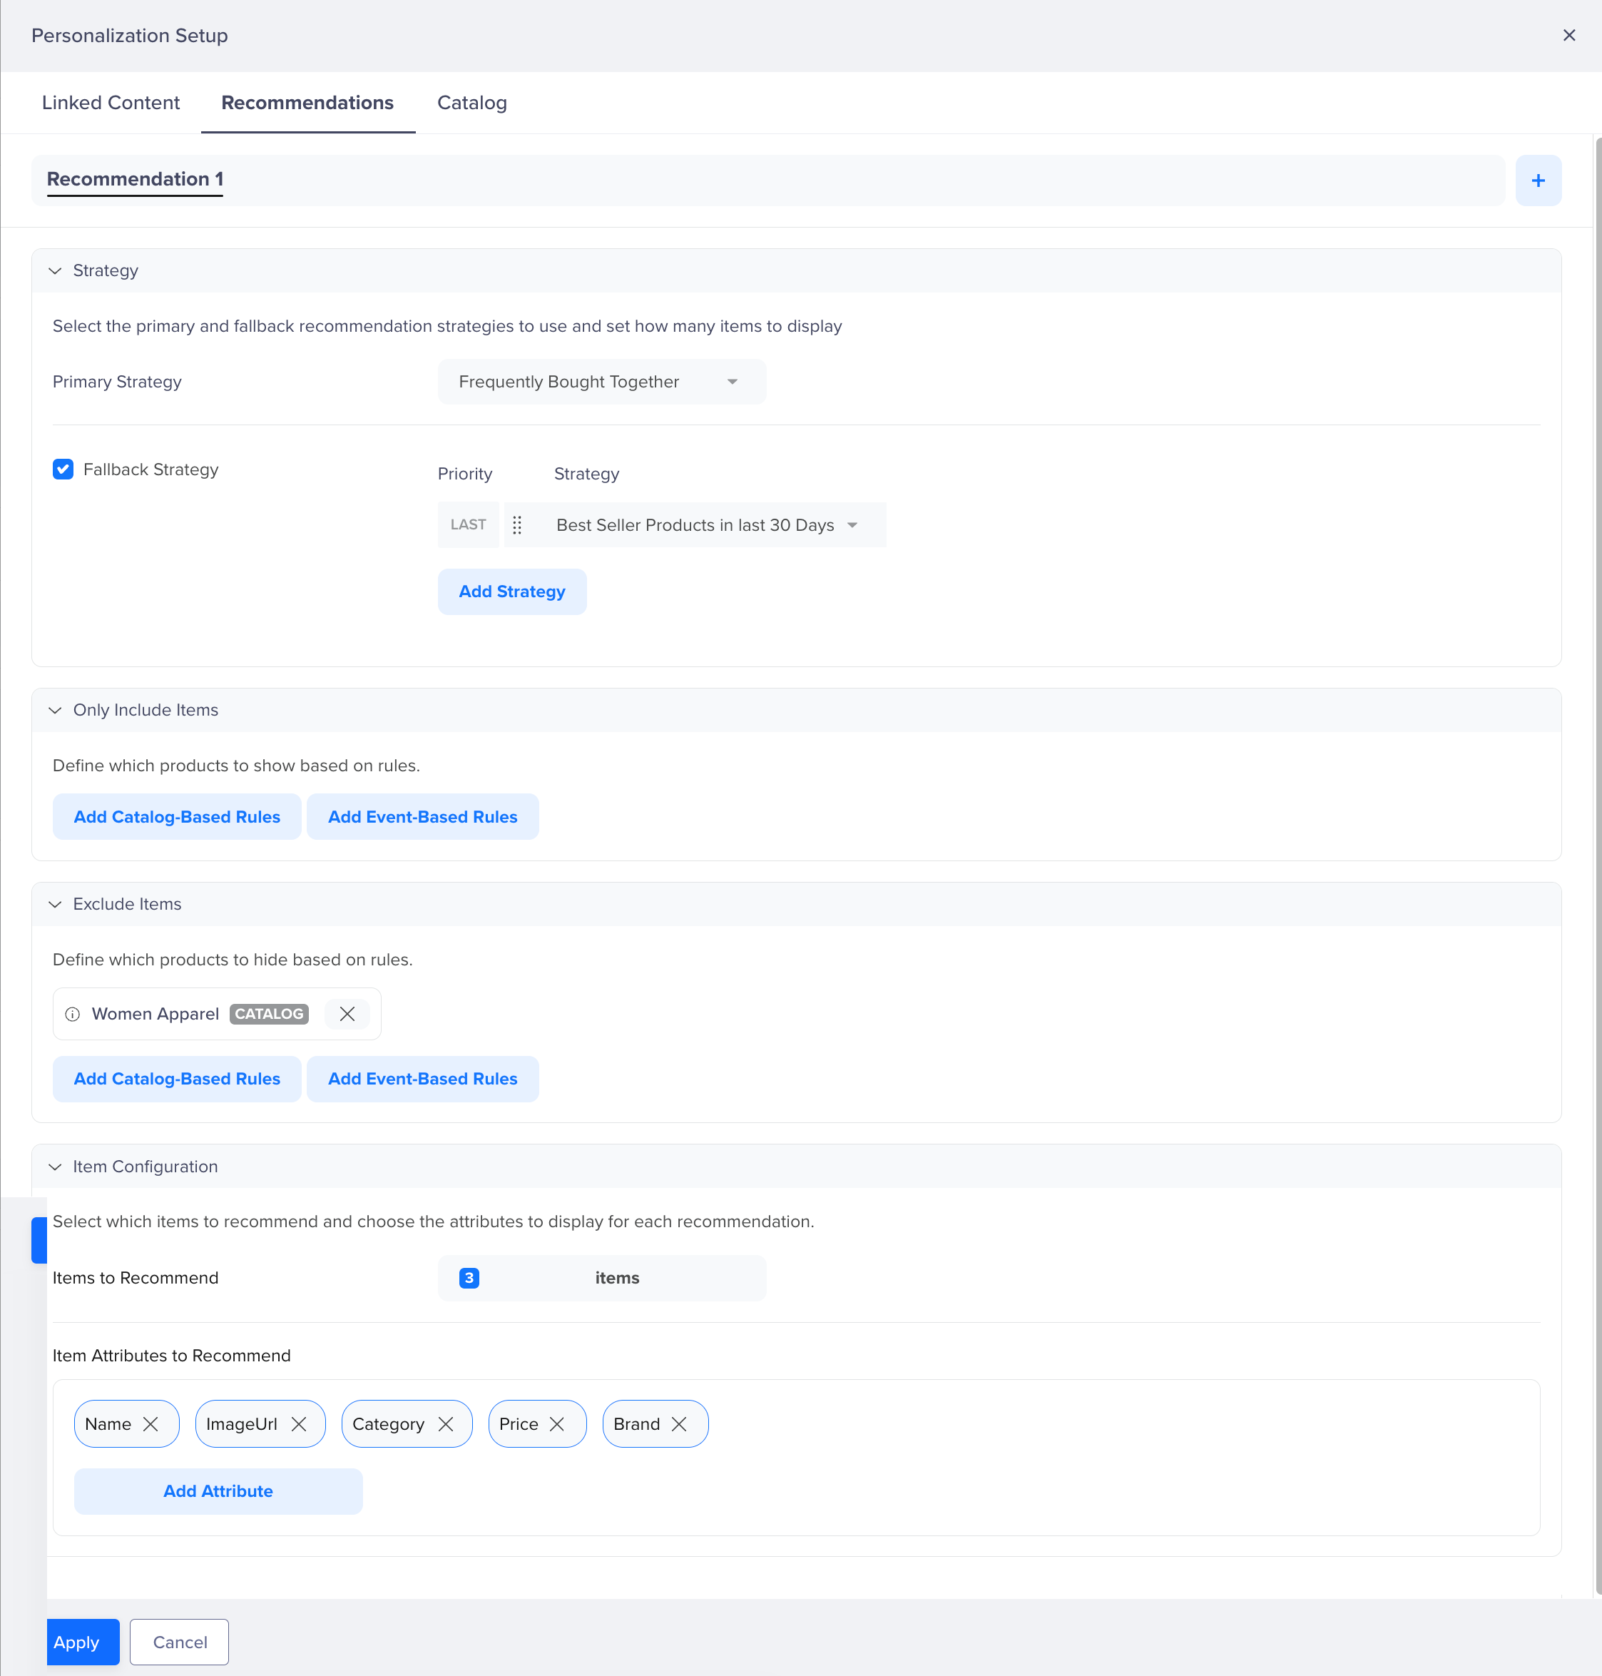Click the Category attribute chip label
The image size is (1602, 1676).
(x=389, y=1424)
